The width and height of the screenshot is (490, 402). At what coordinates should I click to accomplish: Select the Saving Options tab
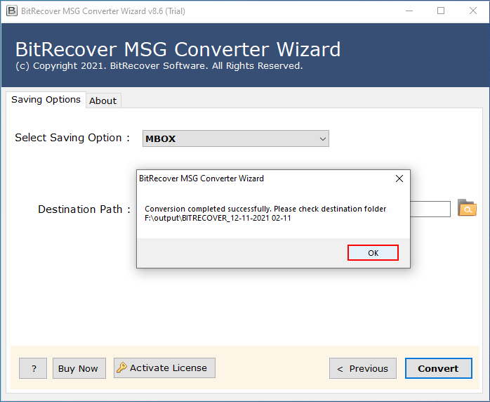click(x=46, y=100)
